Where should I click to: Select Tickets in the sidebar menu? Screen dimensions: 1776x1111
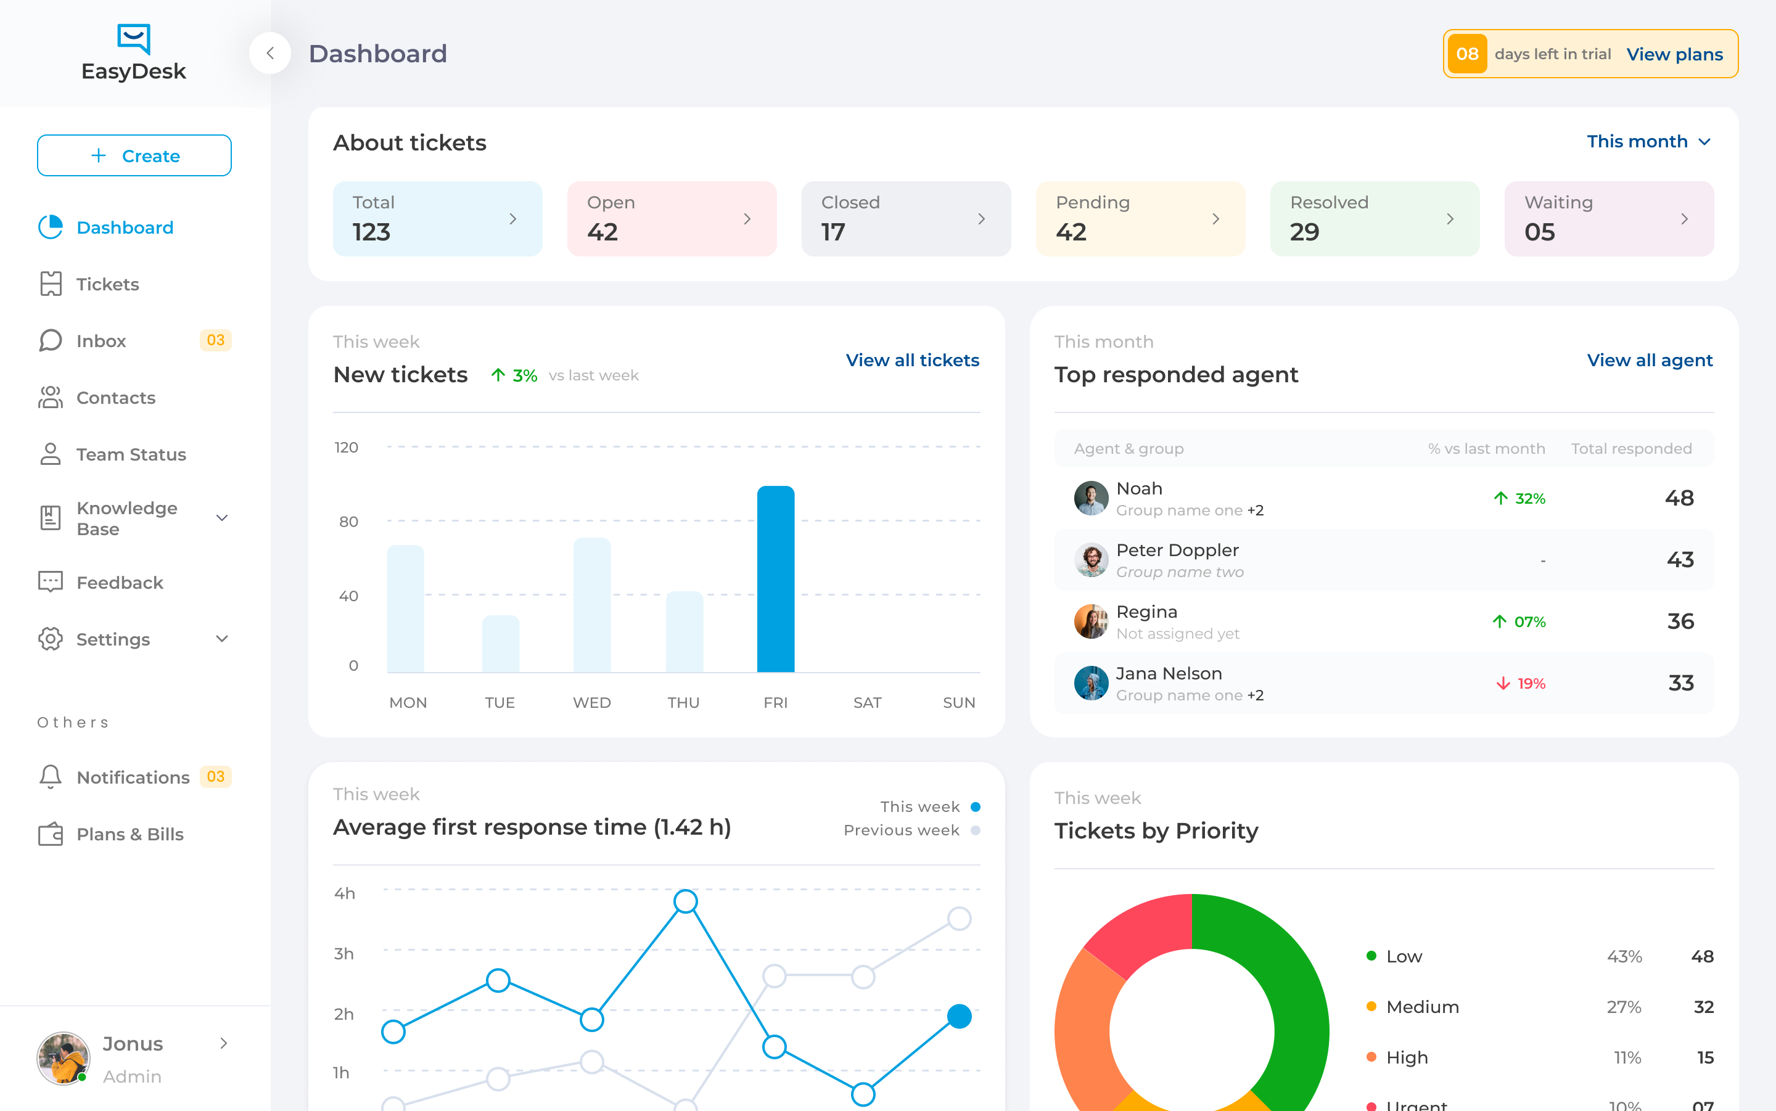pyautogui.click(x=107, y=284)
